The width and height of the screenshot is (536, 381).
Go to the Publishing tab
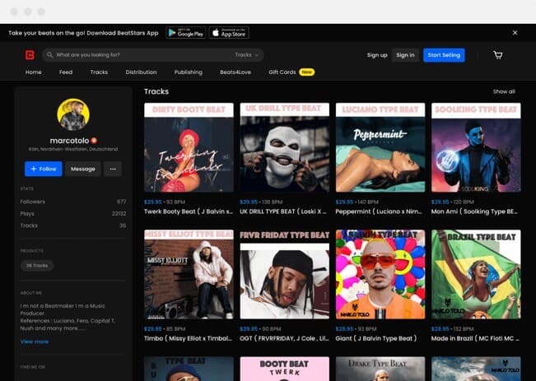188,72
